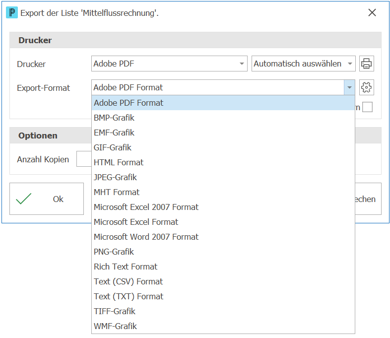390x338 pixels.
Task: Expand the Adobe PDF printer dropdown
Action: click(242, 64)
